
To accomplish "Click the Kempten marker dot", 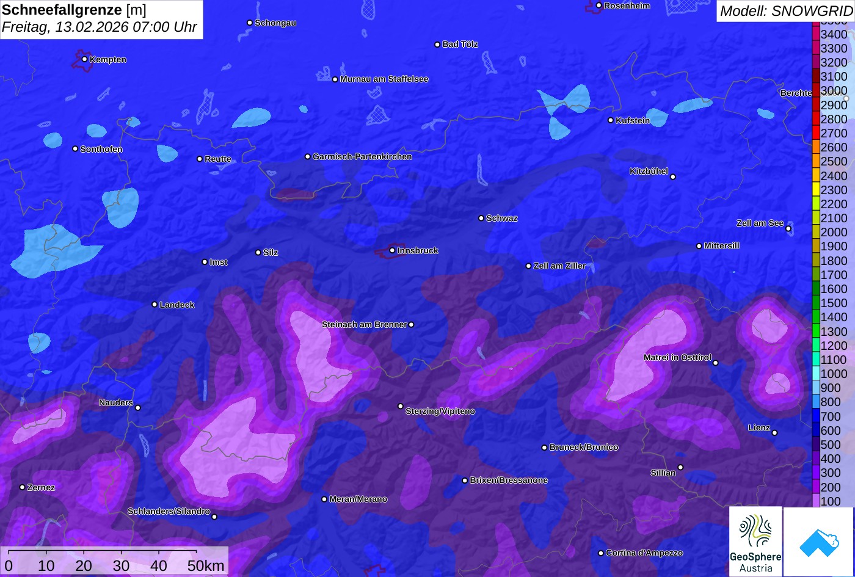I will (x=84, y=59).
